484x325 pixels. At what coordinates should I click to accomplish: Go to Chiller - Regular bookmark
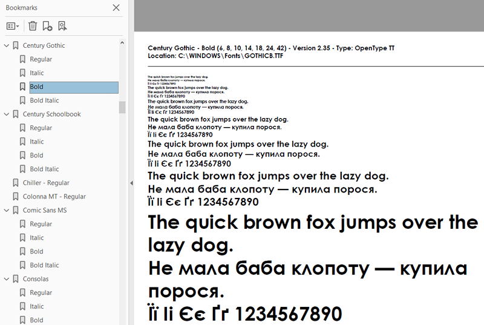point(46,183)
